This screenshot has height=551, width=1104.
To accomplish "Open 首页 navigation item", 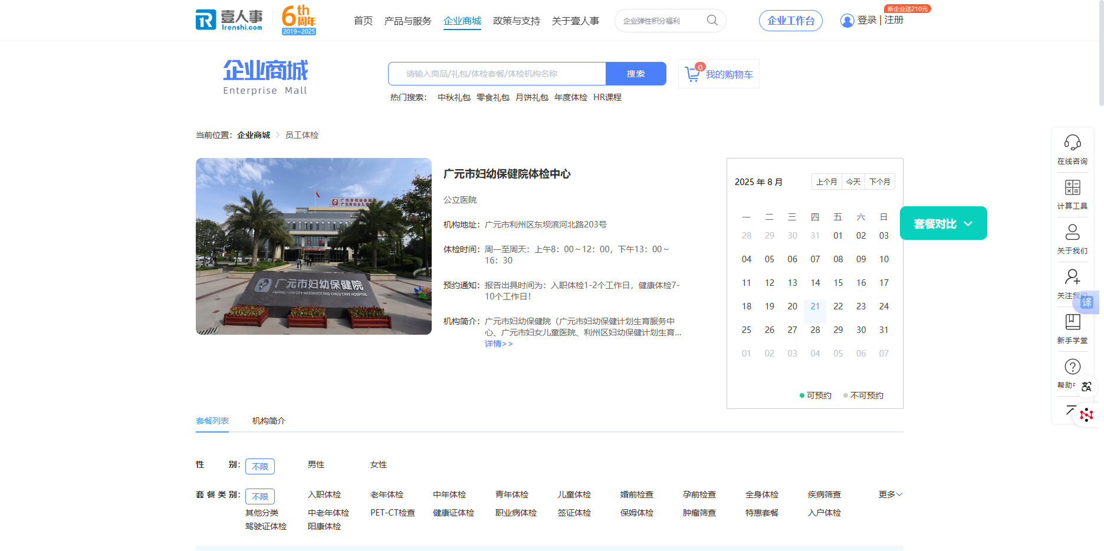I will click(363, 21).
